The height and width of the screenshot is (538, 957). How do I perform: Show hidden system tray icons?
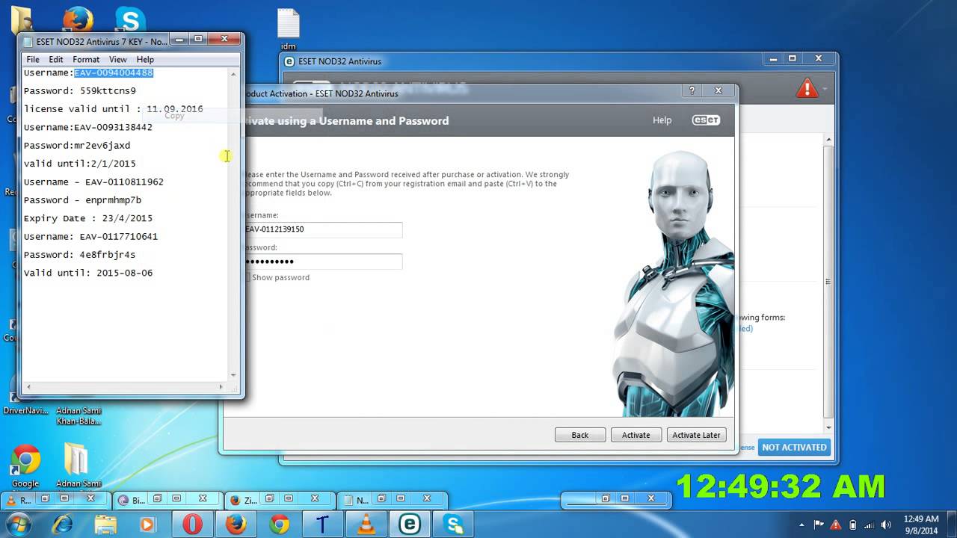801,525
